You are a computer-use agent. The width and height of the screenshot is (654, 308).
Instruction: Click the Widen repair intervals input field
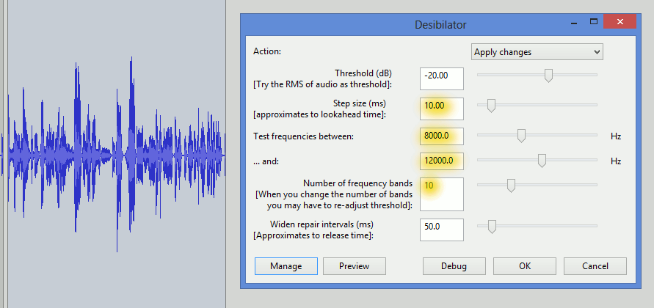click(442, 230)
